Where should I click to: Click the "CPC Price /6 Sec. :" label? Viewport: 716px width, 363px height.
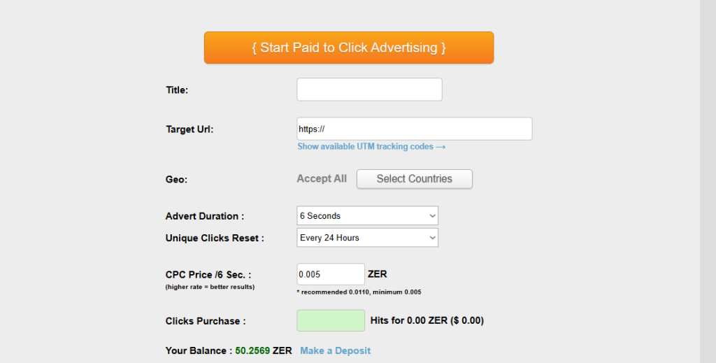point(208,275)
